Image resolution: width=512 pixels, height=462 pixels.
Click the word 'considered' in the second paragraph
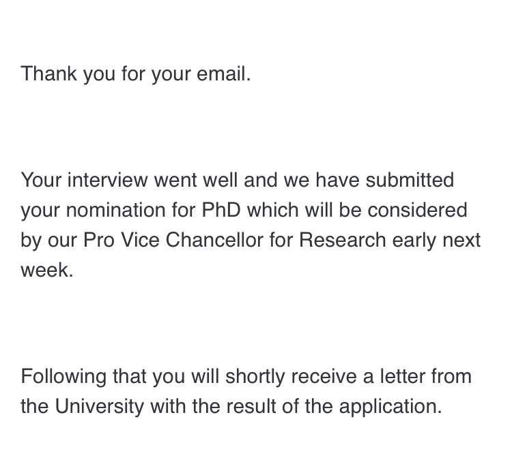click(417, 210)
